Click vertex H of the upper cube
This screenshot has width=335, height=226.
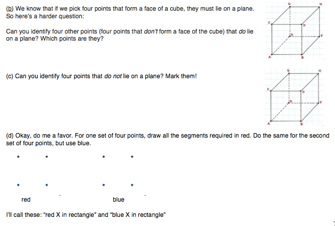click(x=319, y=6)
